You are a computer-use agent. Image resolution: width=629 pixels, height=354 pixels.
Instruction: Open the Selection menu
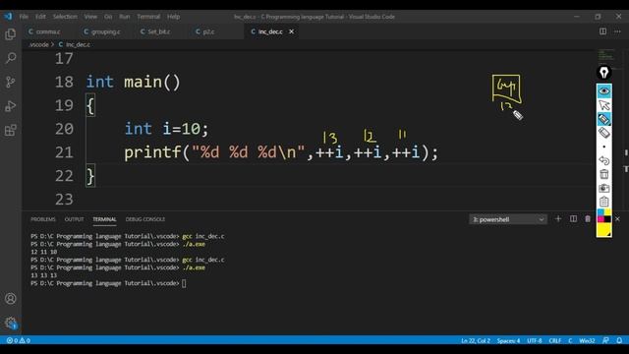[x=65, y=17]
